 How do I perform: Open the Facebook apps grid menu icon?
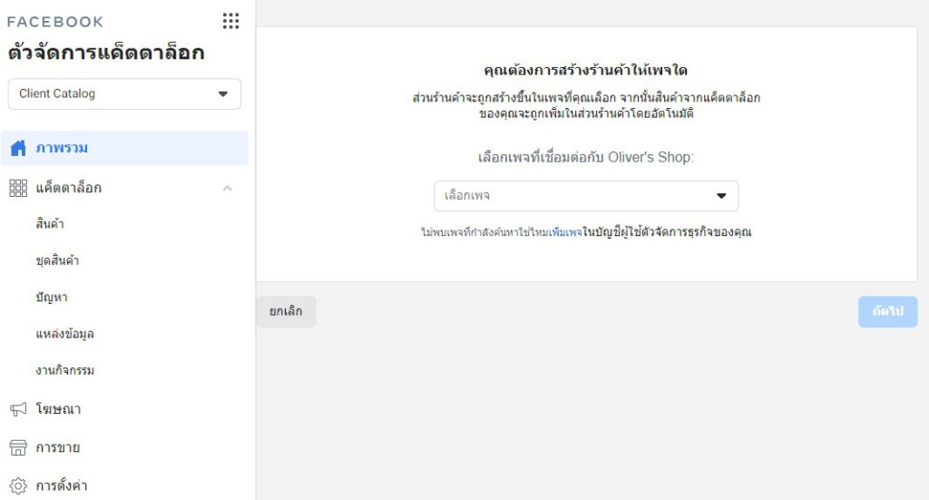click(230, 21)
